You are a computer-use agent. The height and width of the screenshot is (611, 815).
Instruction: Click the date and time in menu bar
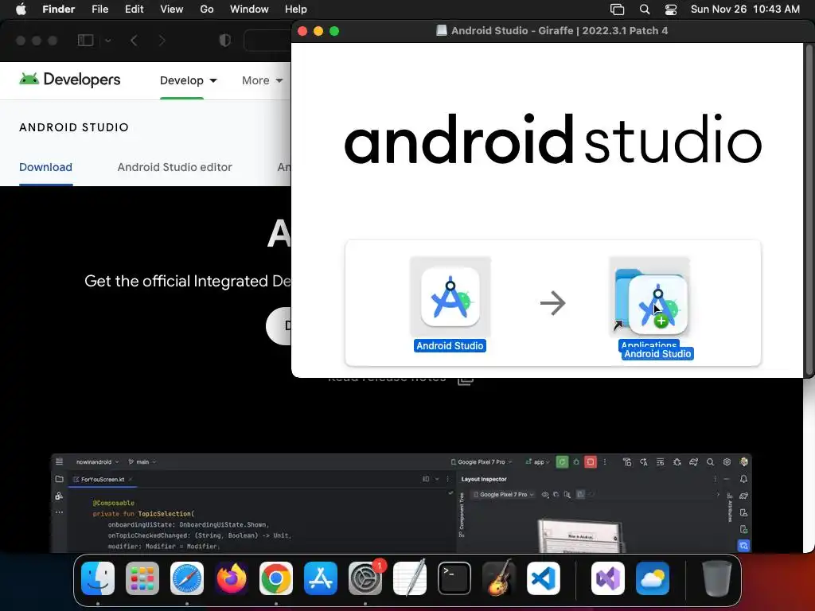tap(745, 10)
